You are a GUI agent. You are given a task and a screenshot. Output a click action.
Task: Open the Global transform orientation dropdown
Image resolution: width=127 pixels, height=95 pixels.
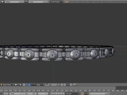point(40,85)
